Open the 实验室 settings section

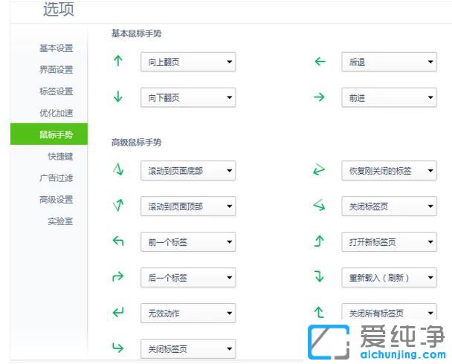pos(60,221)
